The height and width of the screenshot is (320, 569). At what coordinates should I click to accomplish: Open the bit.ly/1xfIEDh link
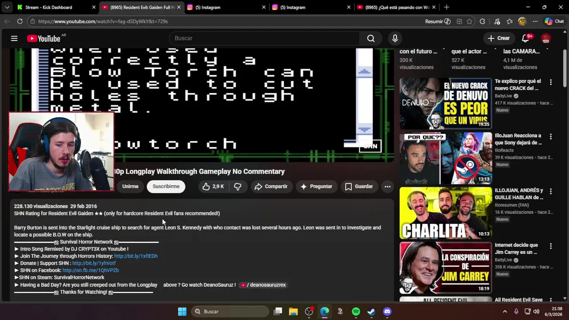click(136, 256)
